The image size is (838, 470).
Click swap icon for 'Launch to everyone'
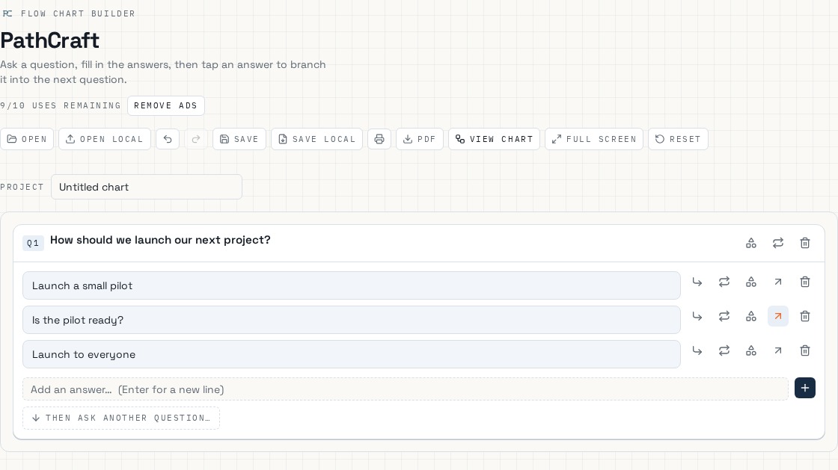tap(724, 350)
